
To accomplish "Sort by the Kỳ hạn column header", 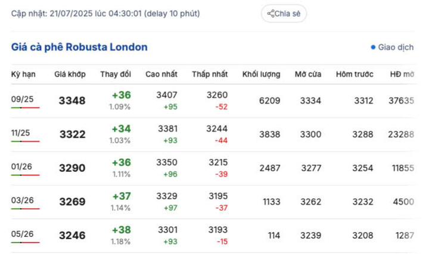I will (23, 74).
